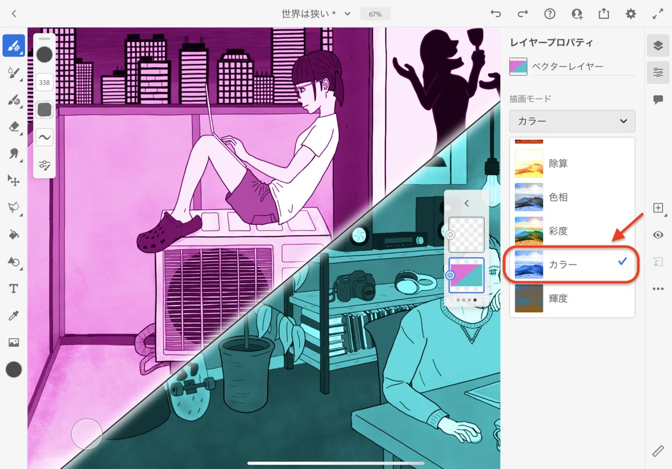
Task: Add a new layer with plus icon
Action: [x=658, y=208]
